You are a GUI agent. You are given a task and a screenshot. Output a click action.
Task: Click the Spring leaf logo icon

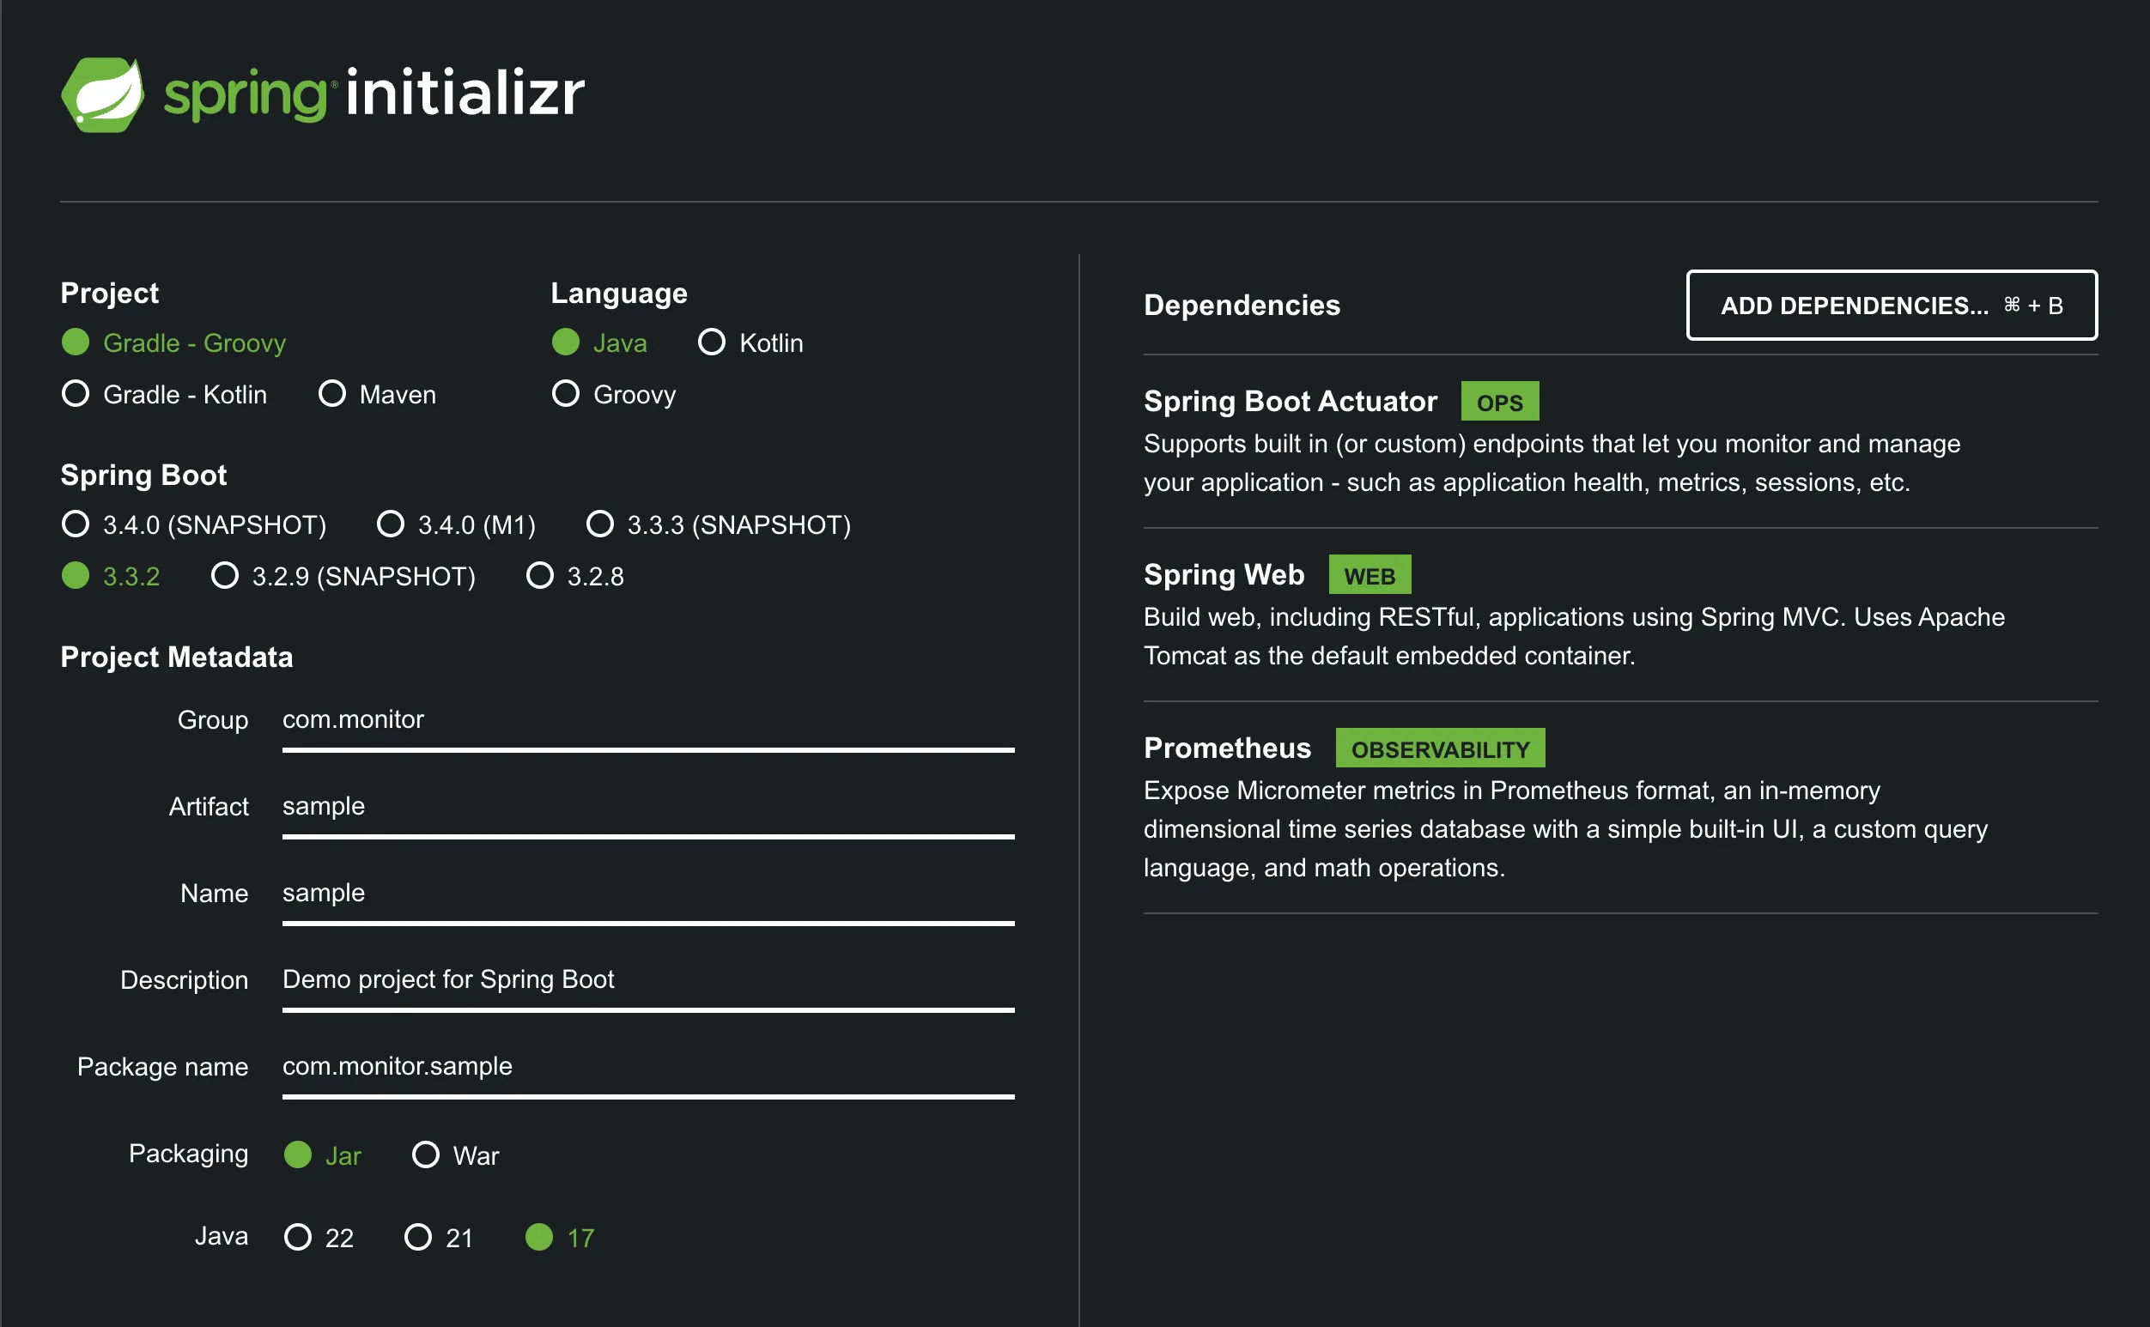tap(103, 94)
